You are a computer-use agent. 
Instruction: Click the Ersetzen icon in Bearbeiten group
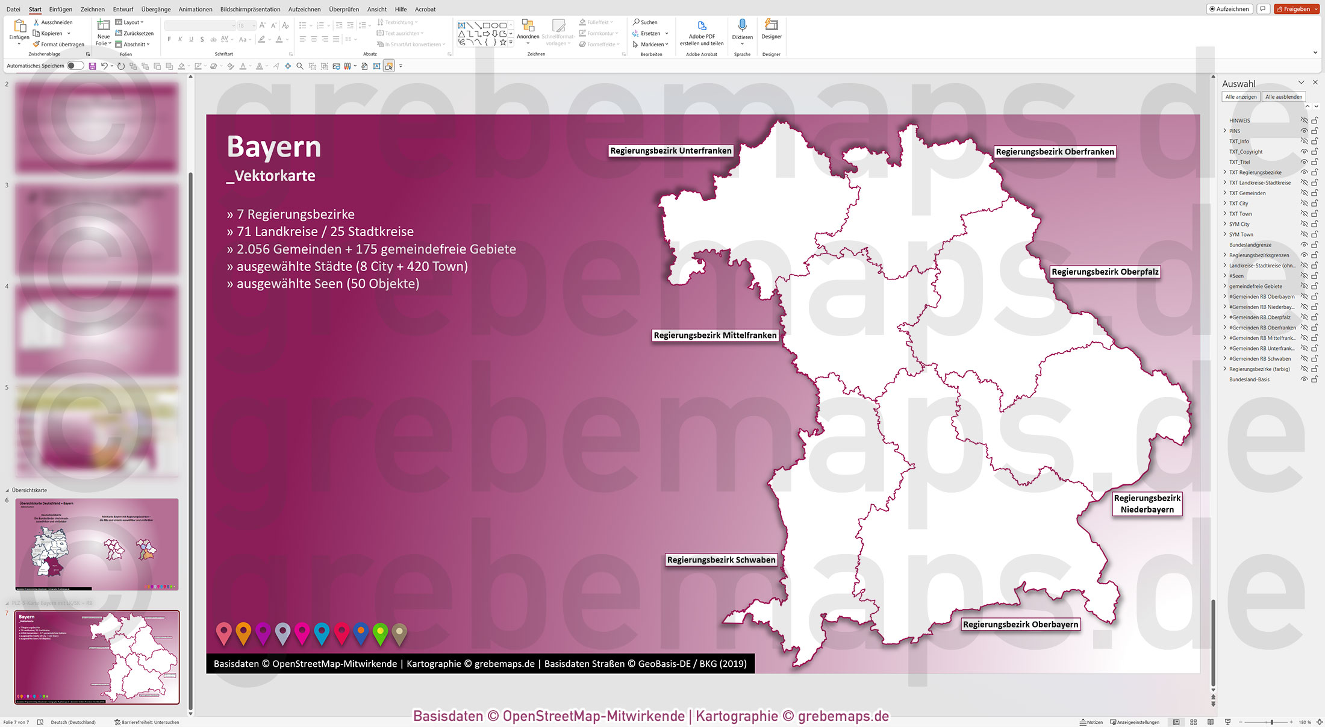(635, 33)
